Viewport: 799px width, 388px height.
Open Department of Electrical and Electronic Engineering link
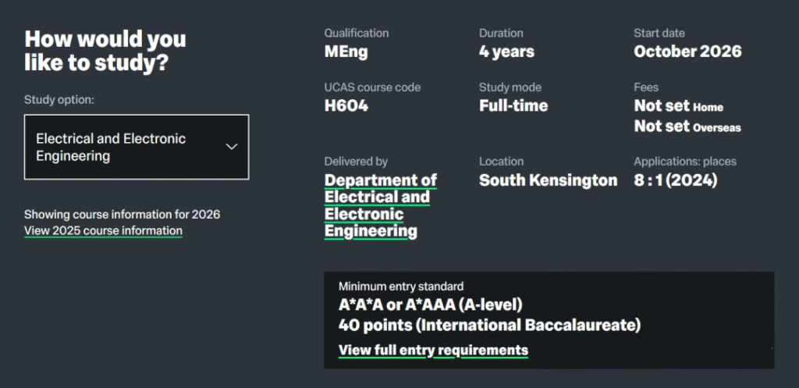point(381,206)
